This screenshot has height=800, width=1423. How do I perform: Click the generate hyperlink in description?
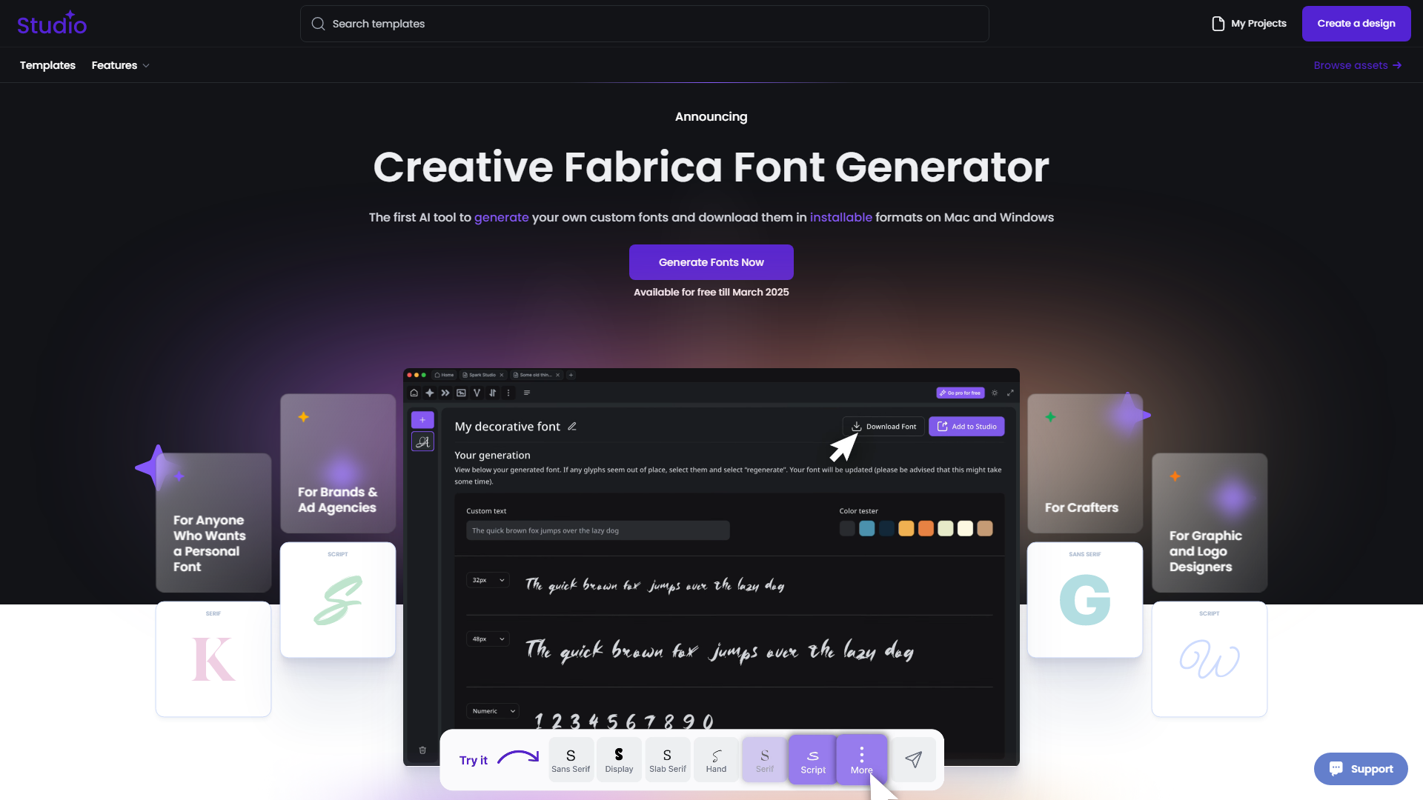coord(500,217)
